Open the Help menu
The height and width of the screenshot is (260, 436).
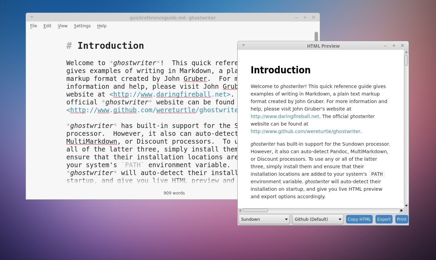102,26
